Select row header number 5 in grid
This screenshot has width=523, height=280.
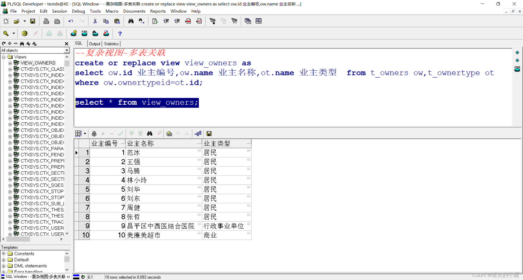(x=84, y=189)
